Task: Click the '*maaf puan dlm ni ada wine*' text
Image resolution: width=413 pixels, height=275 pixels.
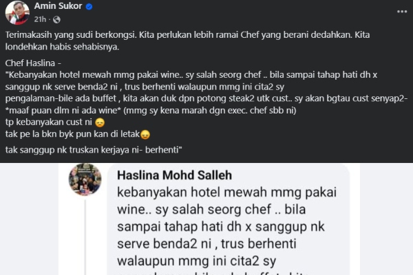Action: pyautogui.click(x=63, y=110)
